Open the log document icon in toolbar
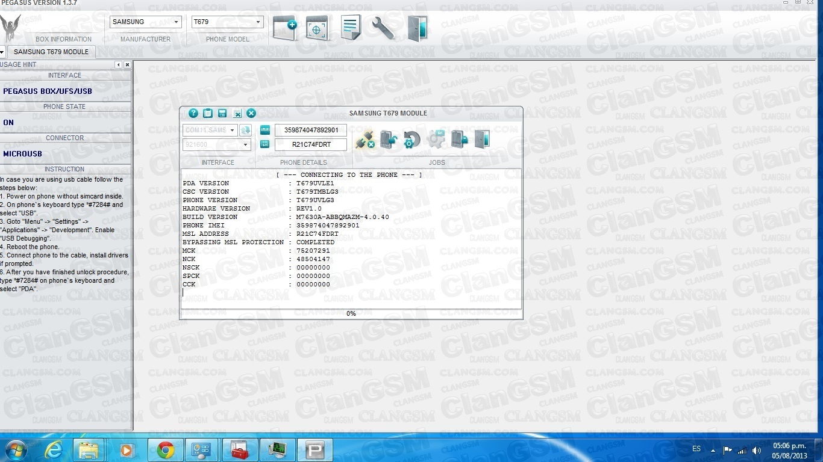This screenshot has width=823, height=462. 351,28
